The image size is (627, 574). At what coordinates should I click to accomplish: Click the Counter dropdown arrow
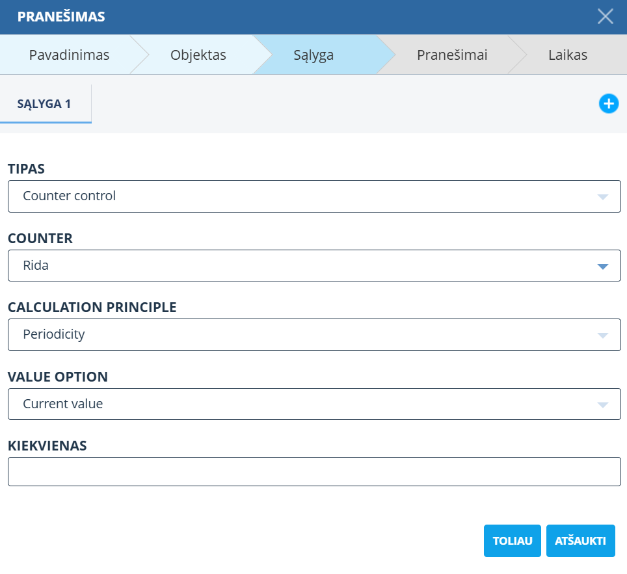602,267
